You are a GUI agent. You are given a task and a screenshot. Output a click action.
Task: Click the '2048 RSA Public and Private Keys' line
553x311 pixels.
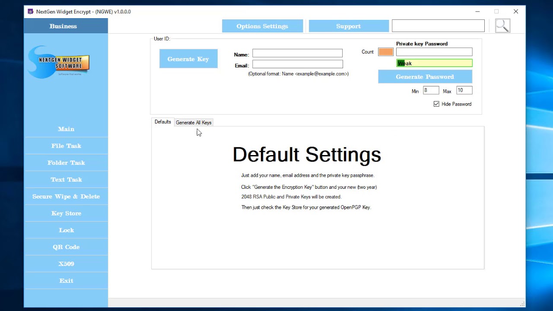[291, 197]
